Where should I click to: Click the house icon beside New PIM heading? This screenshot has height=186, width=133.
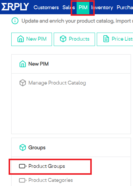(x=23, y=64)
